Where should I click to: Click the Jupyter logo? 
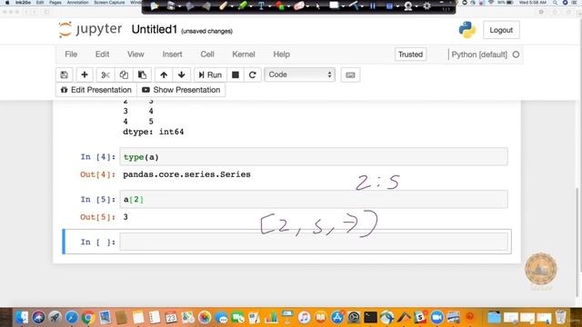(90, 30)
